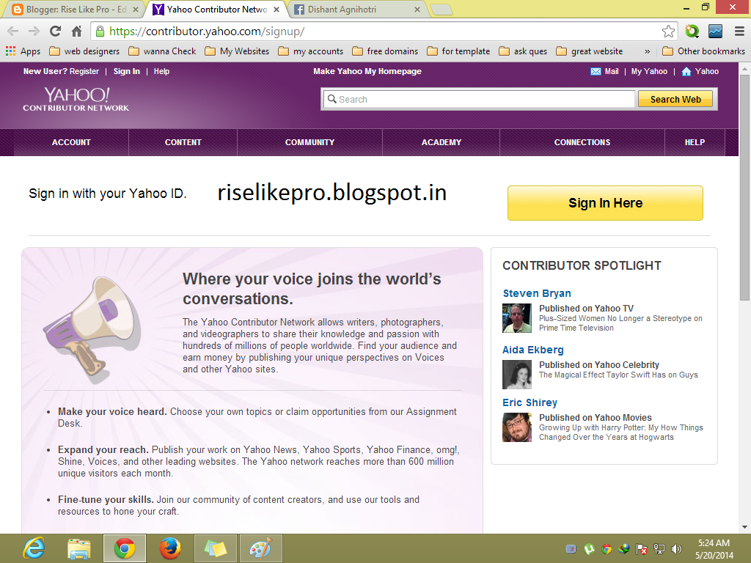751x563 pixels.
Task: Open the My Websites bookmark folder
Action: pos(237,51)
